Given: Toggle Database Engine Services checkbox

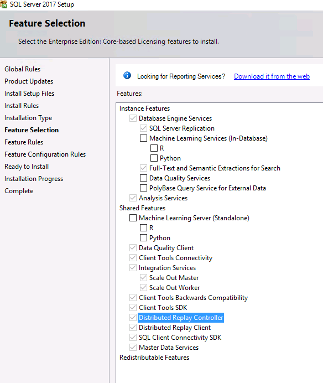Looking at the screenshot, I should [133, 118].
